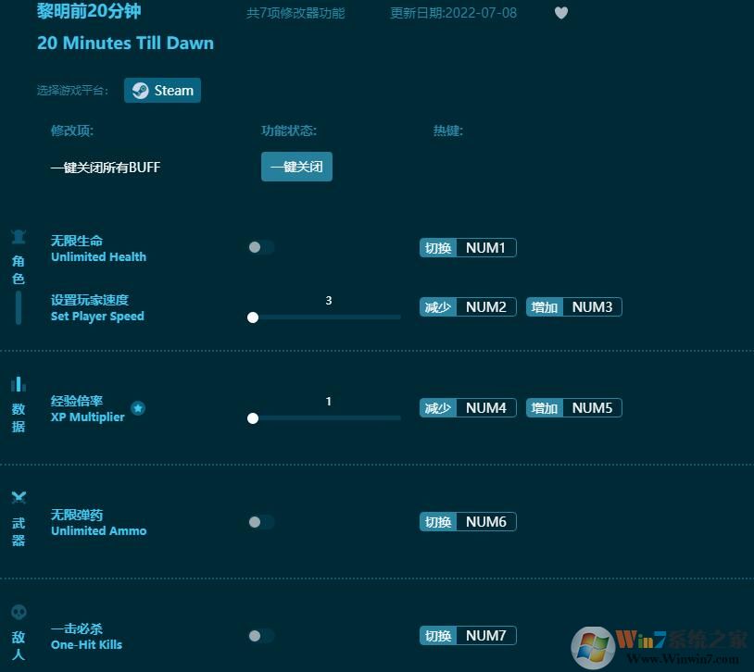
Task: Click the heart favorite icon at top
Action: point(561,13)
